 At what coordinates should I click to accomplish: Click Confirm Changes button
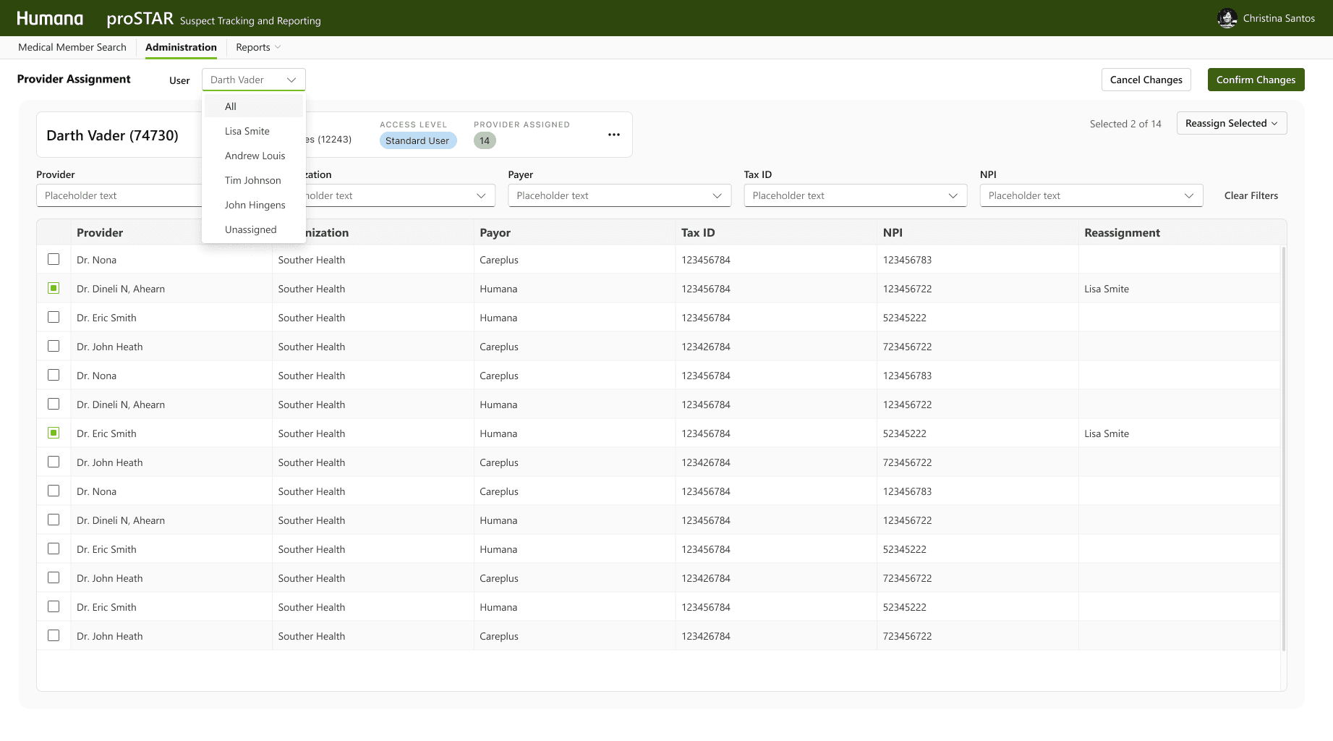pos(1256,80)
